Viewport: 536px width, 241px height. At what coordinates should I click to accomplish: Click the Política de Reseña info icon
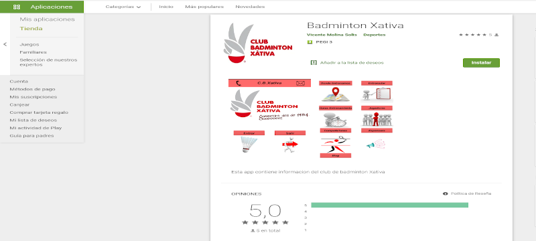click(445, 193)
